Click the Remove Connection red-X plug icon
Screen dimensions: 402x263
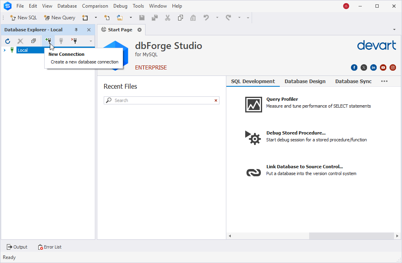point(74,41)
